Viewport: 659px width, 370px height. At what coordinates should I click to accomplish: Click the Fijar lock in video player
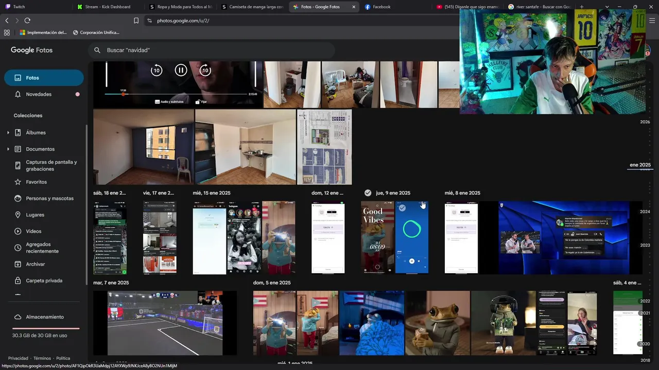(201, 102)
